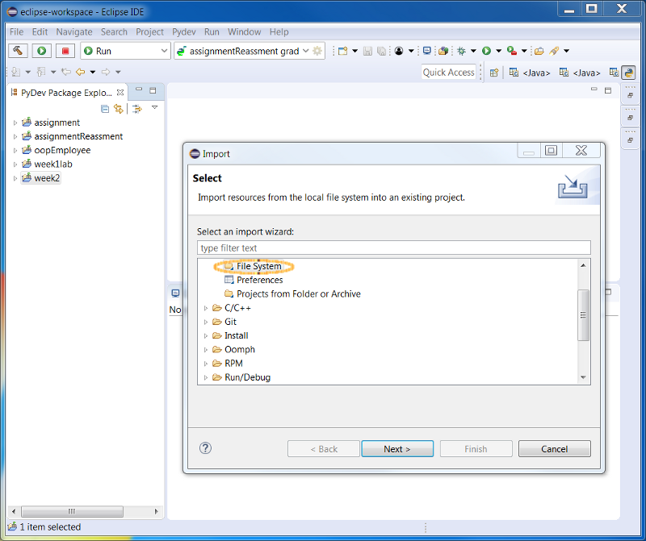Expand the C/C++ import wizard folder

206,308
